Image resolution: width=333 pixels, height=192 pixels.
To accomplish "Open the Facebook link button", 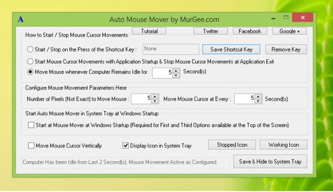I will tap(250, 31).
